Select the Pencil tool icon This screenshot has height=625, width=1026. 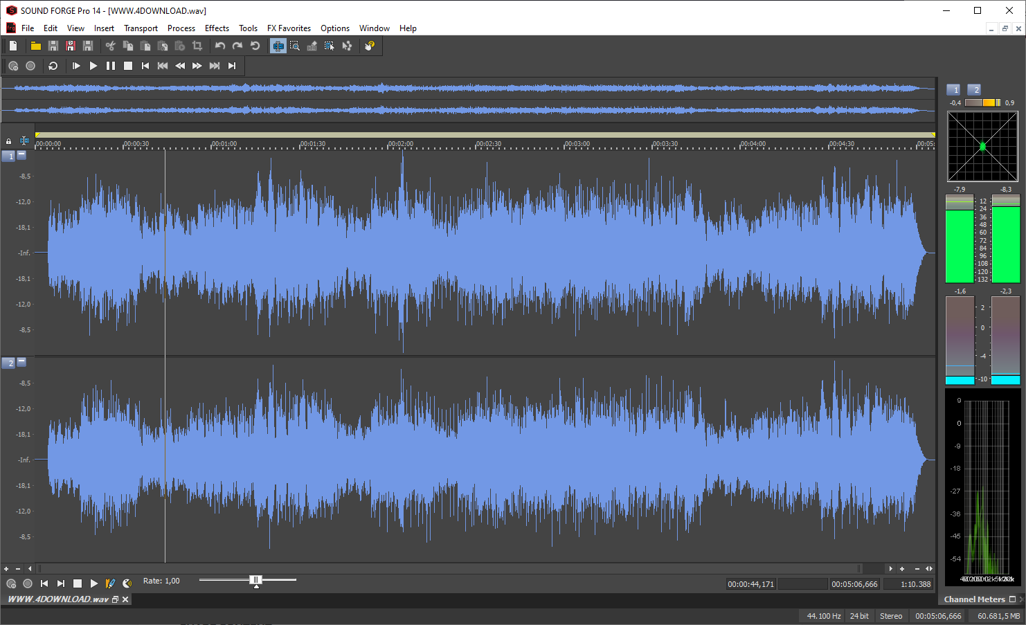[312, 46]
